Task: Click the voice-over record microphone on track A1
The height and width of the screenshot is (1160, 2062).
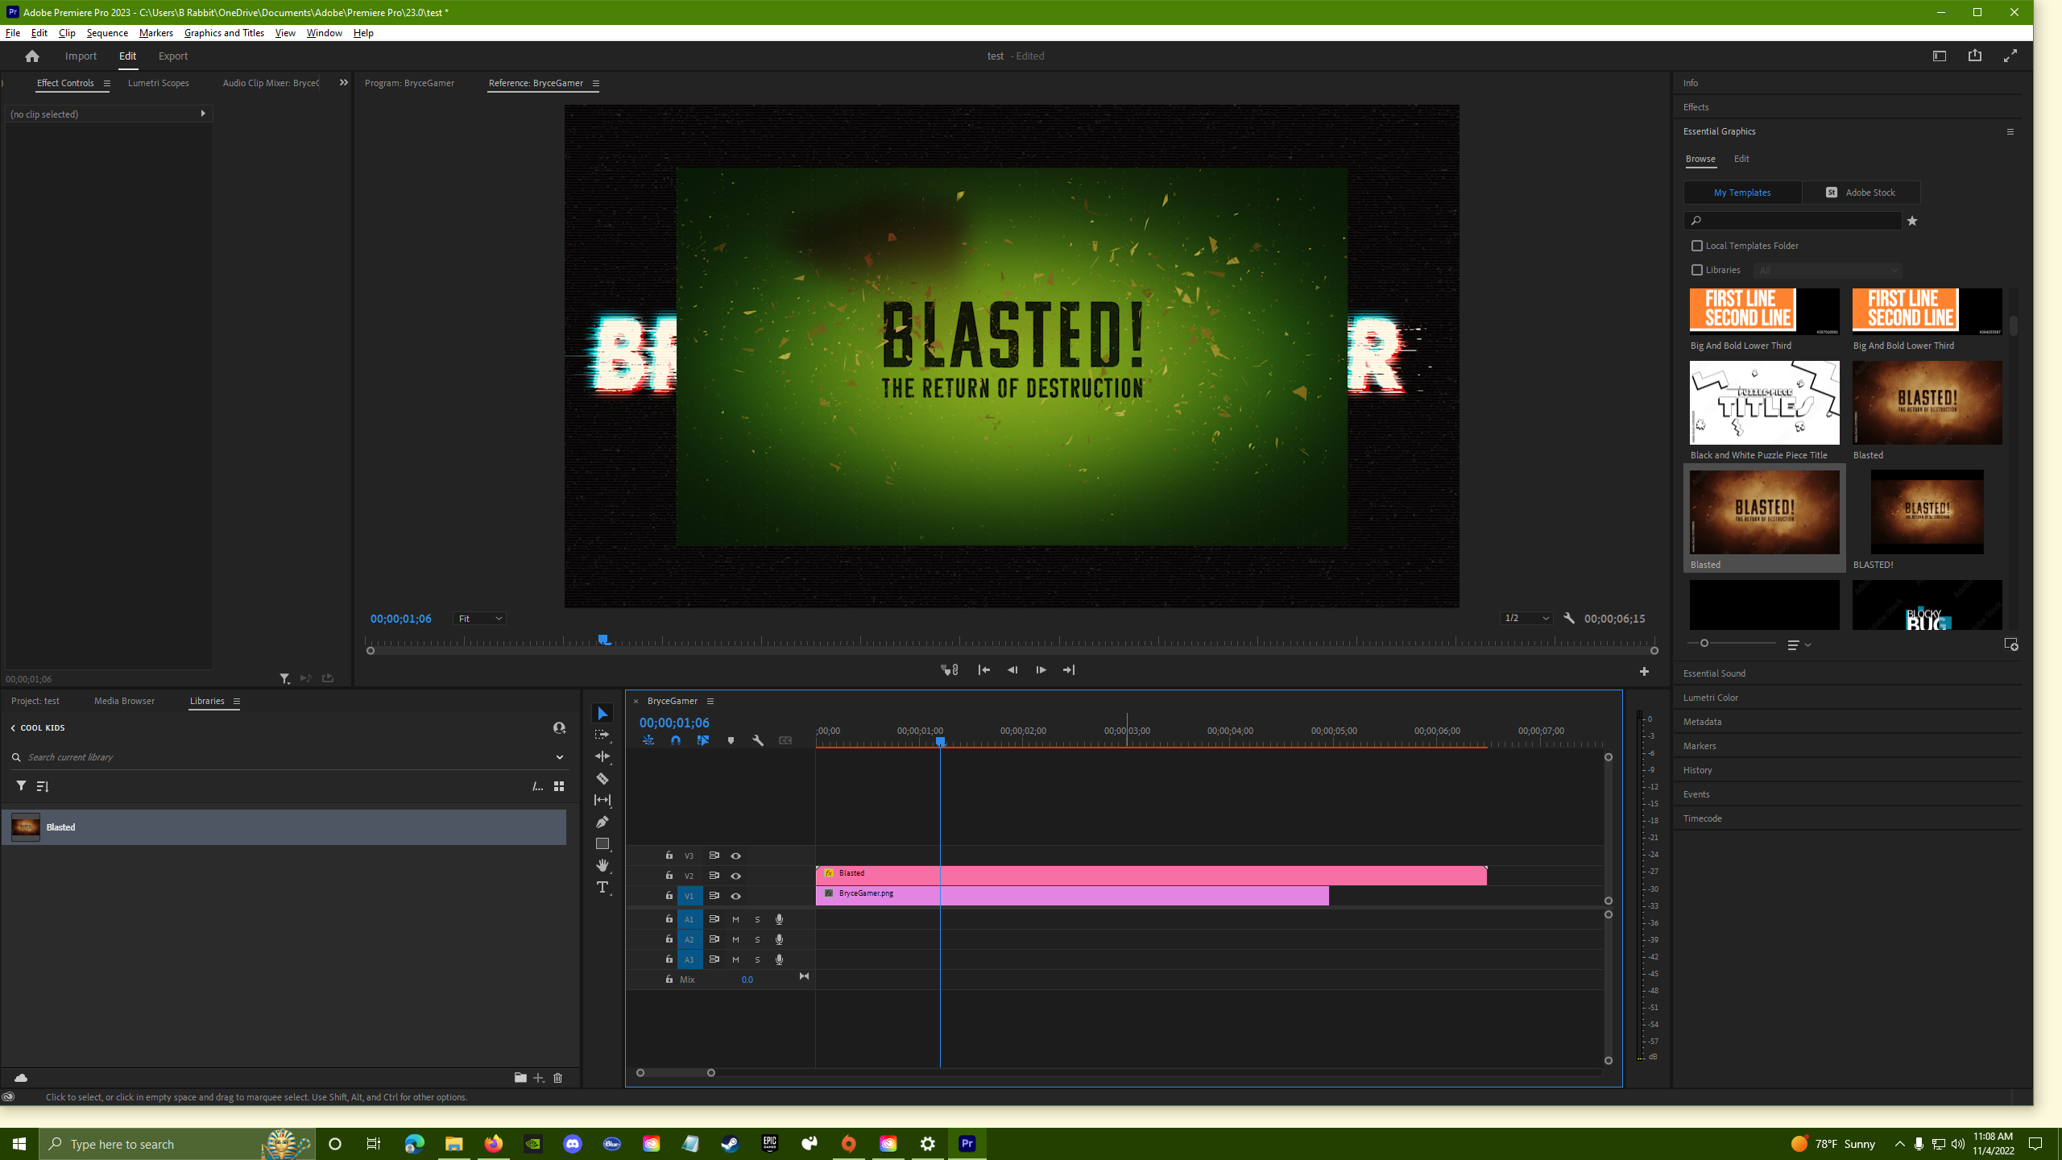Action: click(x=780, y=919)
